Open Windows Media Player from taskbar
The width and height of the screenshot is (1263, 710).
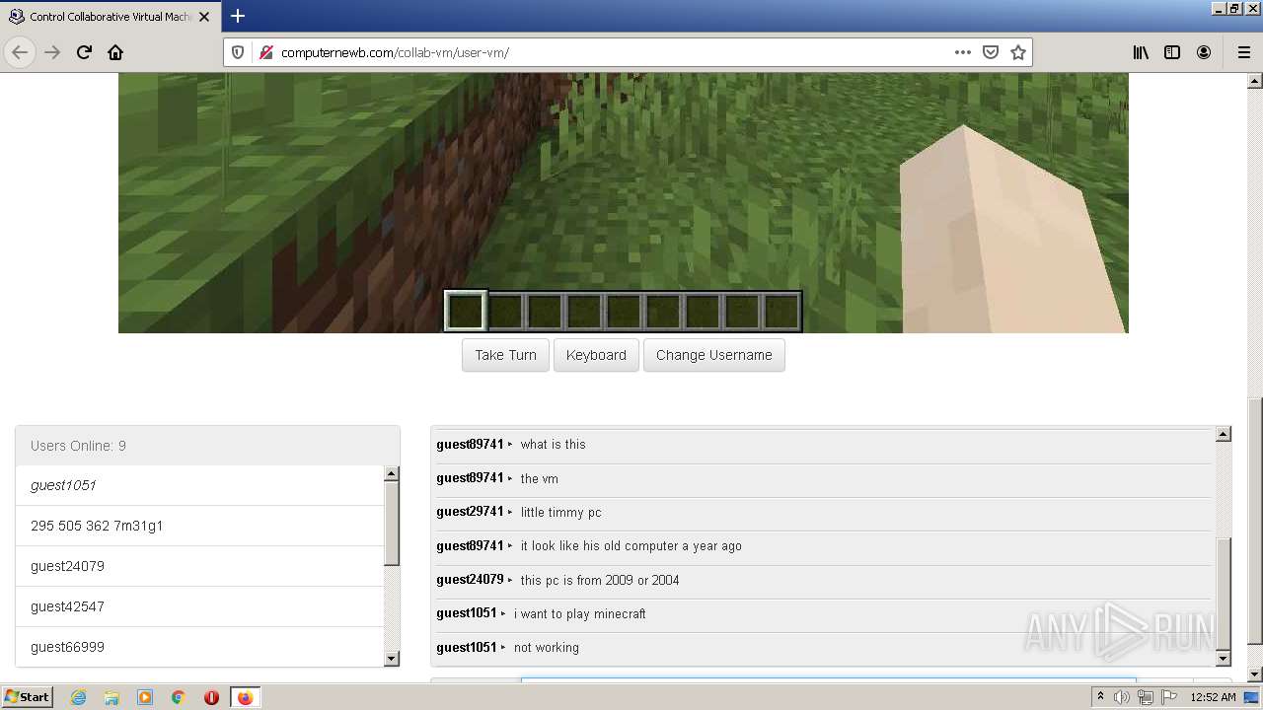click(x=145, y=697)
